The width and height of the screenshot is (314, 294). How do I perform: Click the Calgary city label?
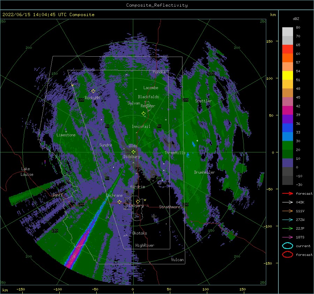(x=136, y=206)
